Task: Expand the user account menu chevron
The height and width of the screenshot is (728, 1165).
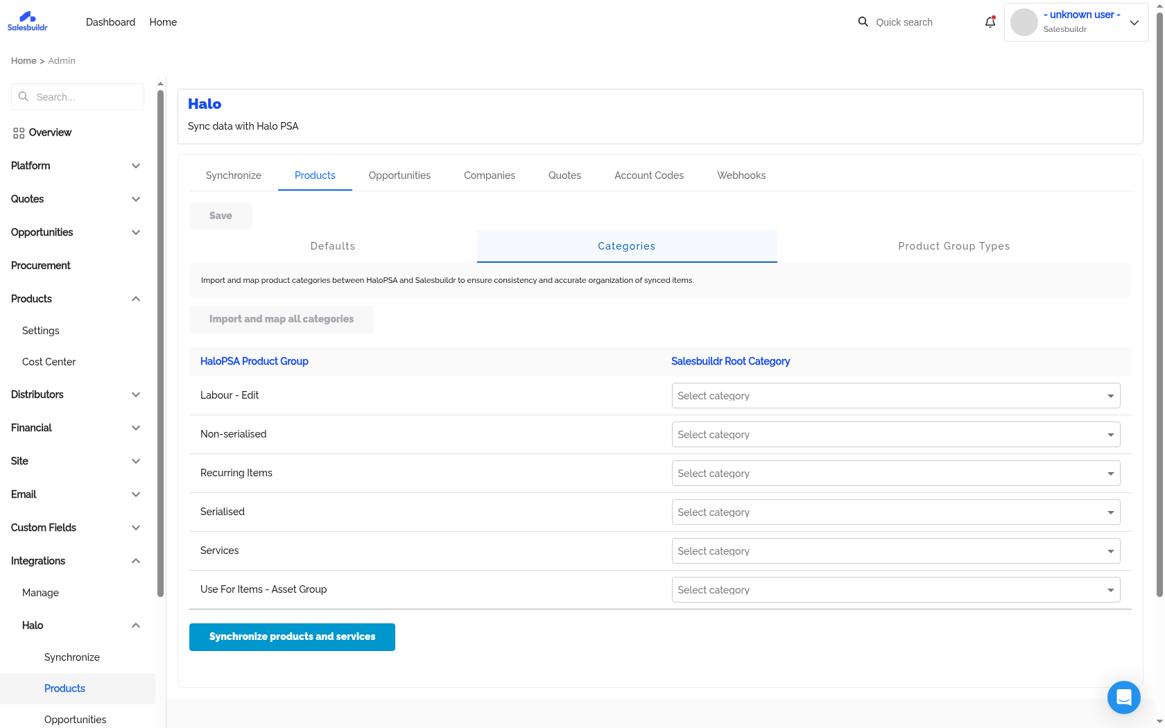Action: [x=1134, y=22]
